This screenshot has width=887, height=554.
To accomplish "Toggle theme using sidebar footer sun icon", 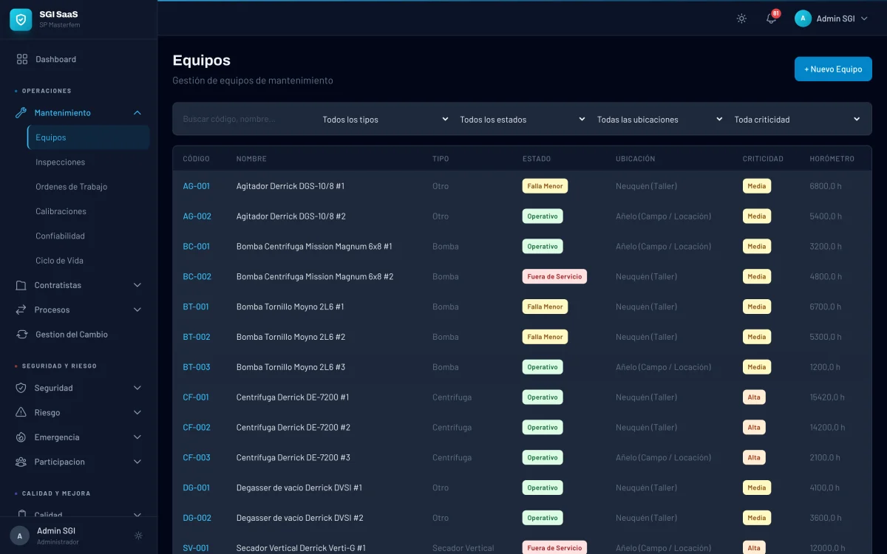I will click(138, 536).
